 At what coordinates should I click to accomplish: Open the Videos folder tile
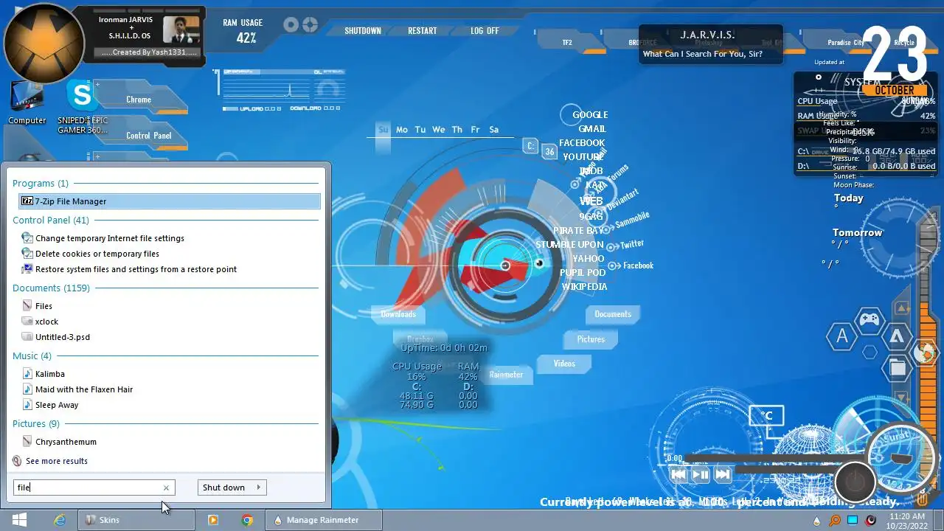[x=564, y=364]
